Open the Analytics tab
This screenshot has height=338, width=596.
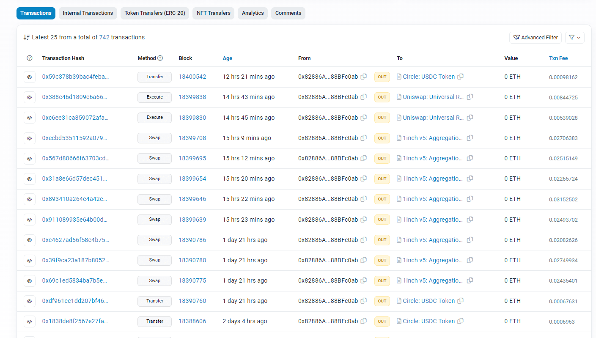click(x=253, y=13)
